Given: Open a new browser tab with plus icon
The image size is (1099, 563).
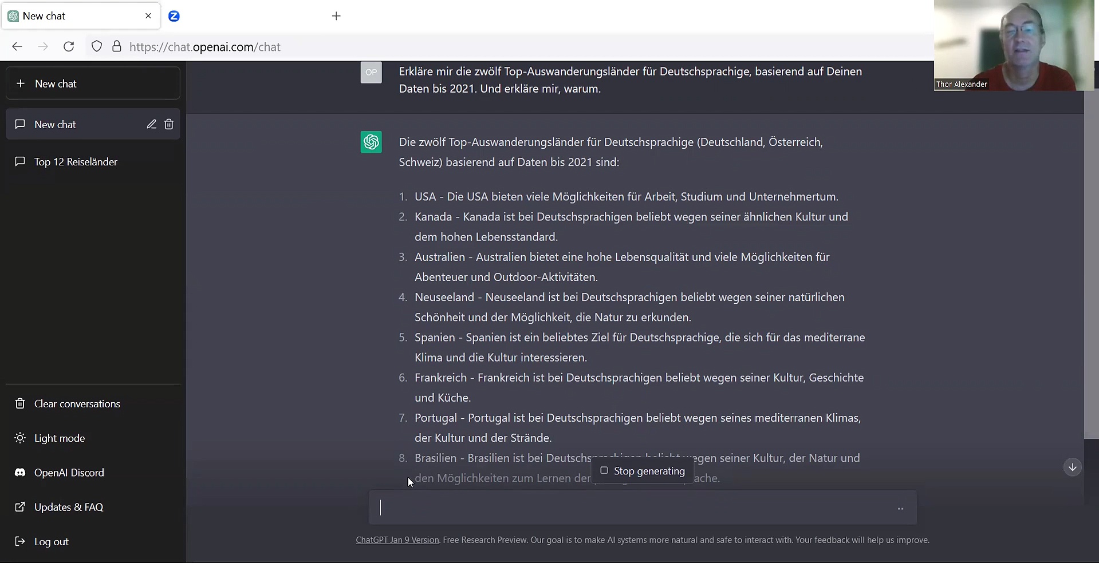Looking at the screenshot, I should point(336,16).
